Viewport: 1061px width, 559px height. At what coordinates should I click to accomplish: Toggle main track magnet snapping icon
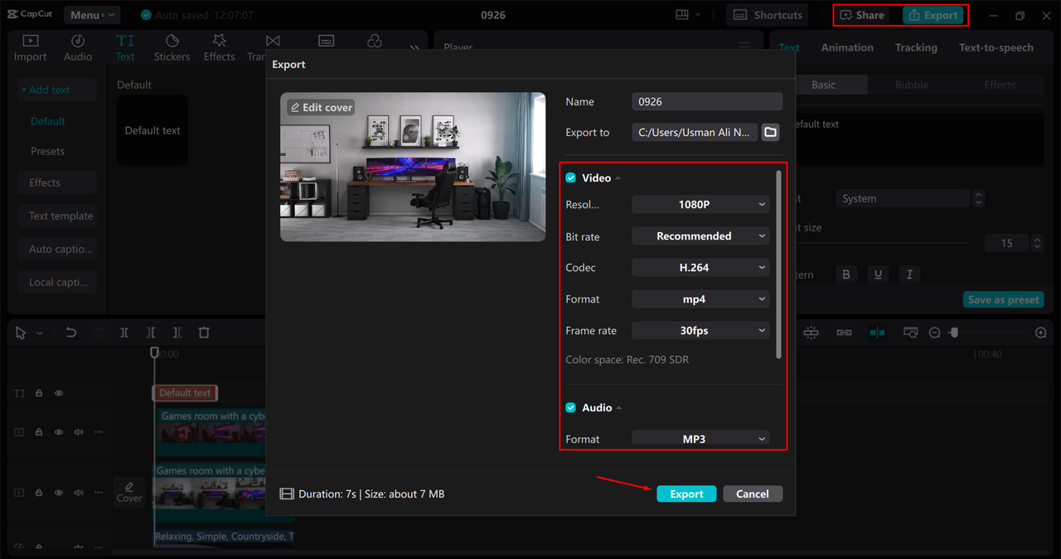click(811, 333)
